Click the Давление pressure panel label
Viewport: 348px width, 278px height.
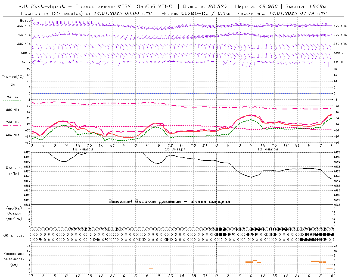[14, 168]
